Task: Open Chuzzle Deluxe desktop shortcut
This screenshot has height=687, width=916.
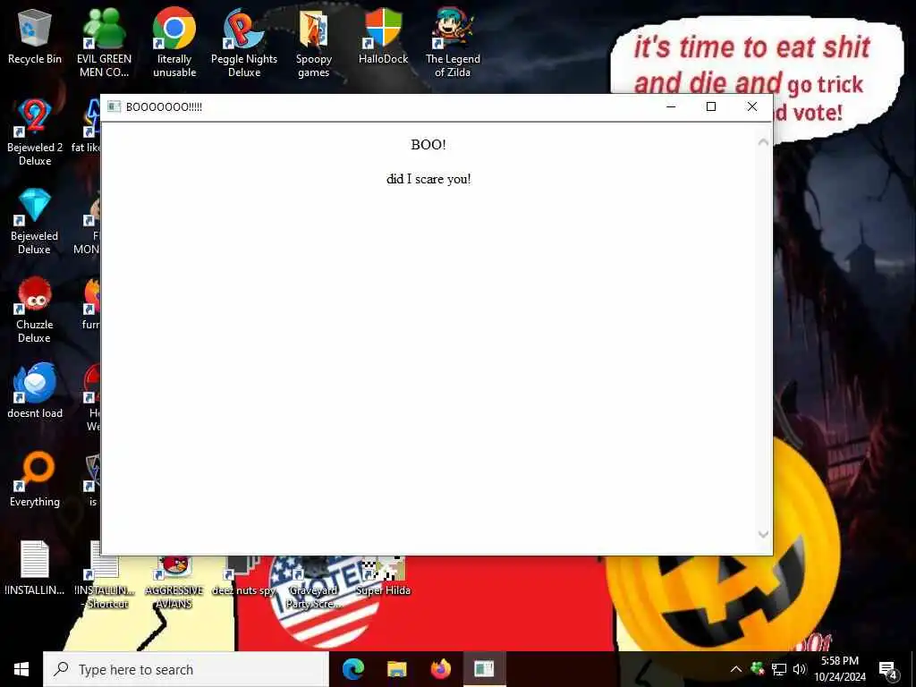Action: pyautogui.click(x=35, y=310)
